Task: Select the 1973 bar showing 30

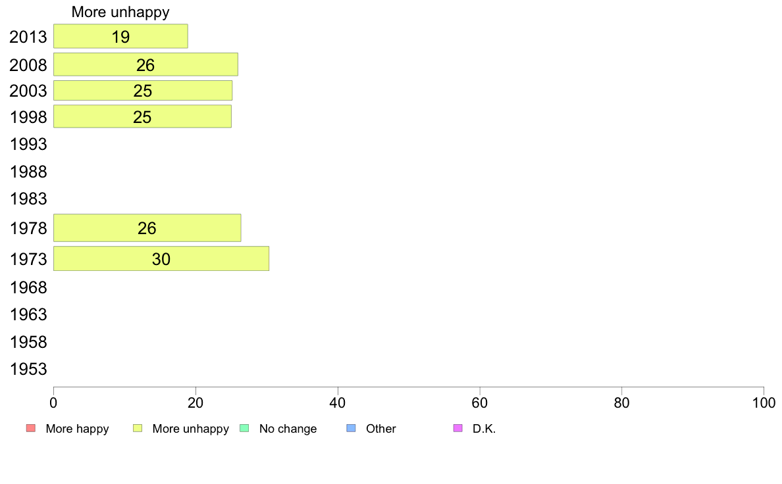Action: pos(161,259)
